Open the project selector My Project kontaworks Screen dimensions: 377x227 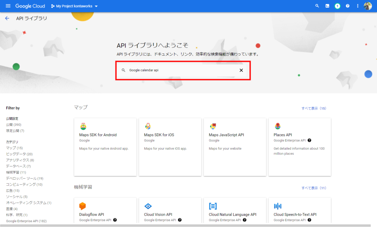[x=74, y=6]
